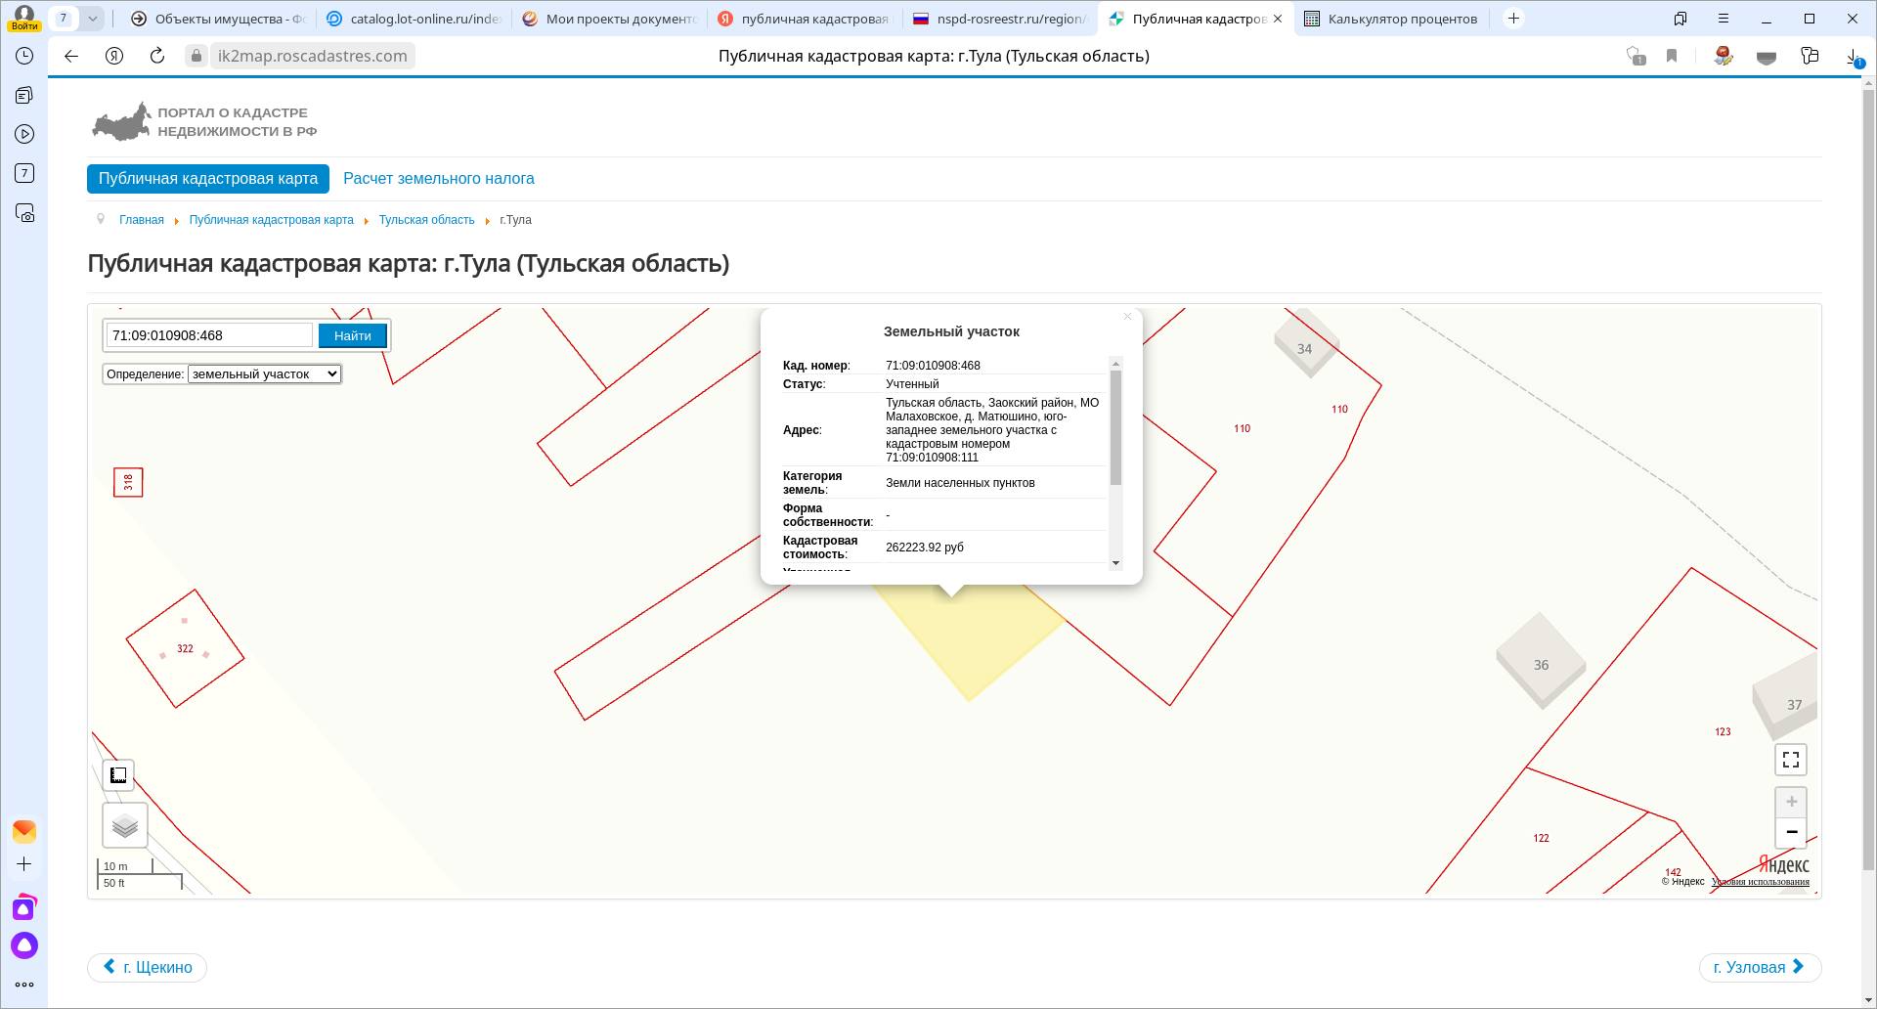Bookmark this page with bookmark icon
Viewport: 1877px width, 1009px height.
tap(1672, 56)
